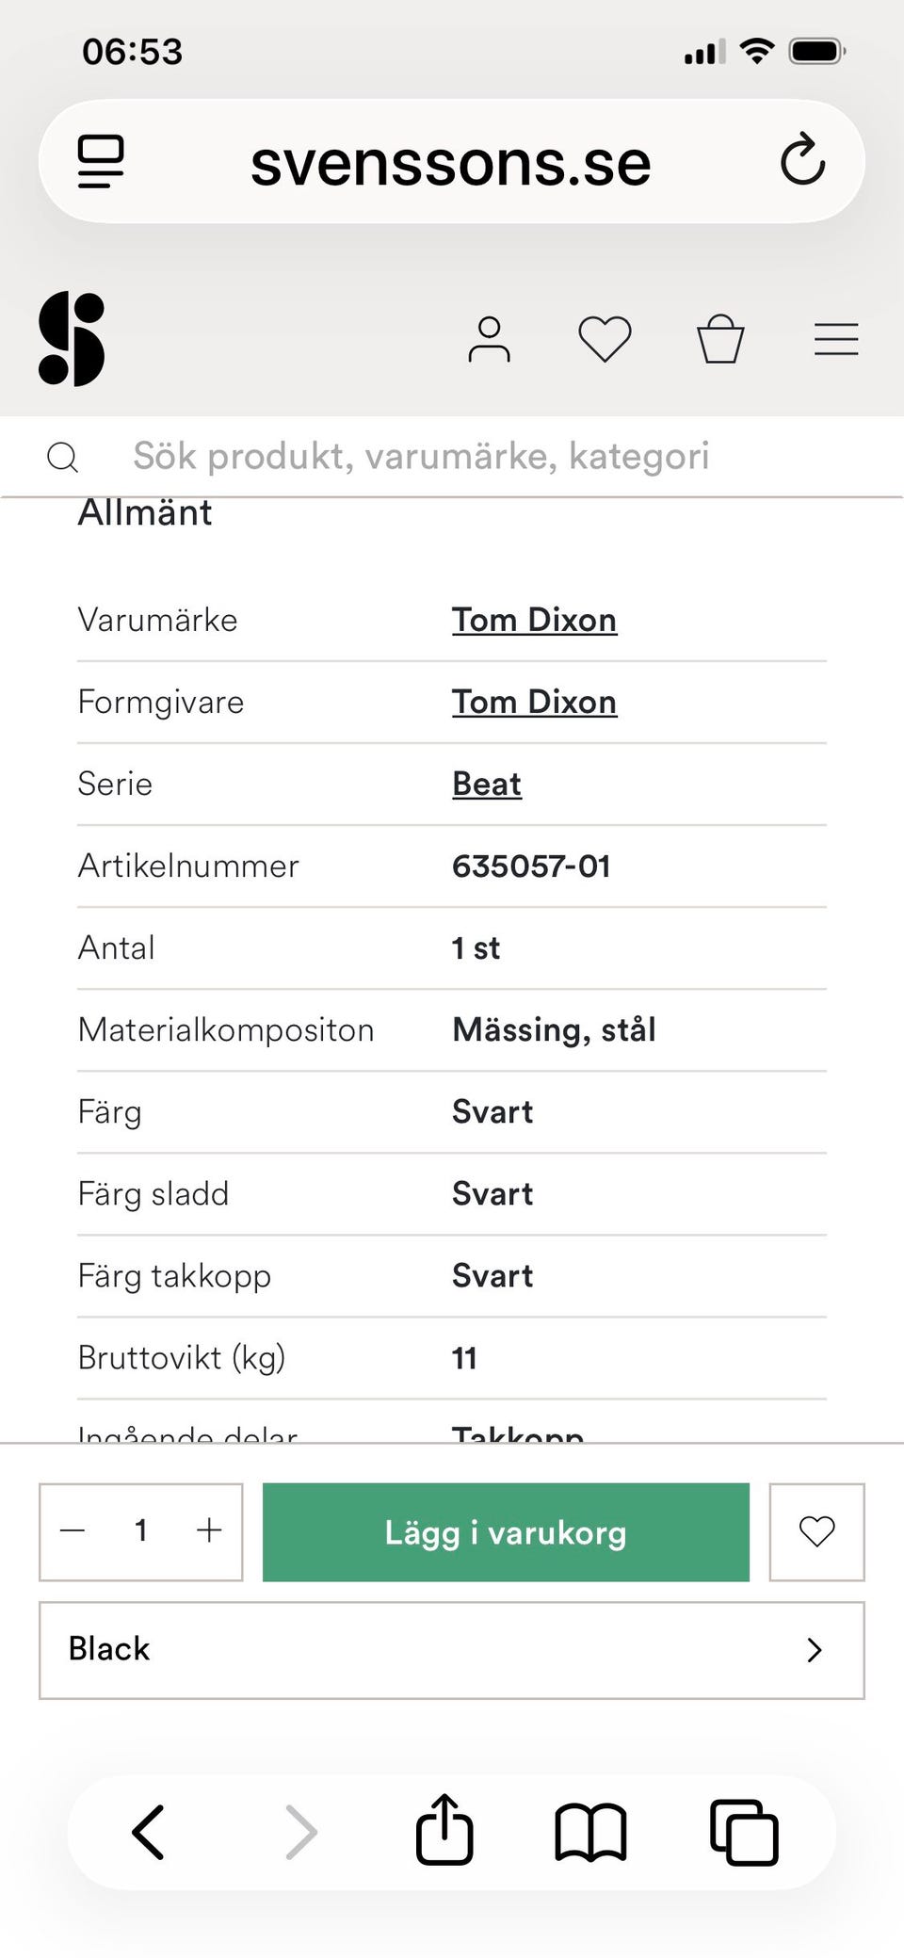
Task: Open the shopping basket icon
Action: click(x=720, y=339)
